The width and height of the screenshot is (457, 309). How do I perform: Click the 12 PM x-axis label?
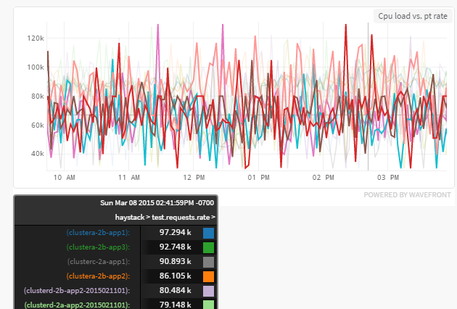194,178
